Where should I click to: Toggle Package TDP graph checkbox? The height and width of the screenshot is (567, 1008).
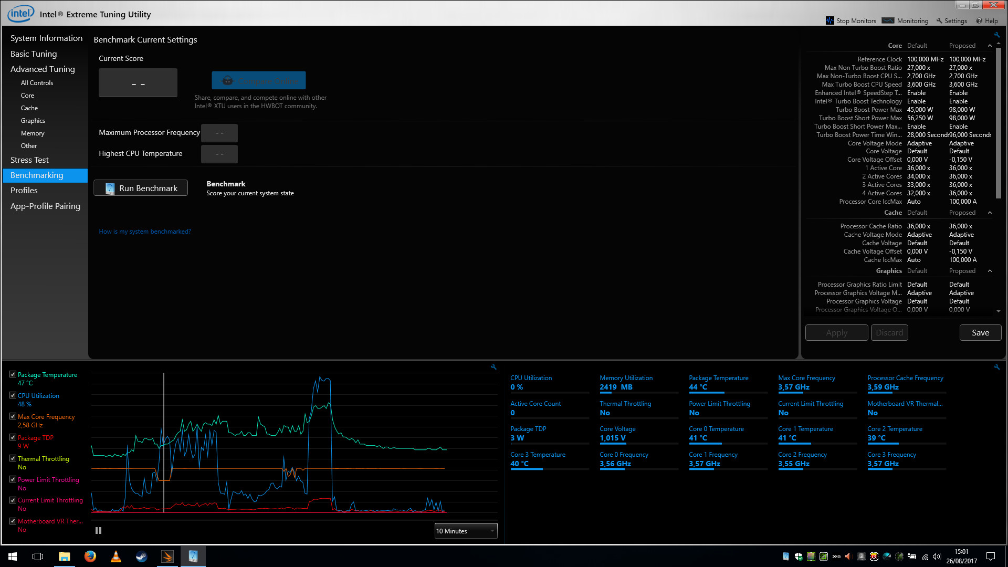13,437
